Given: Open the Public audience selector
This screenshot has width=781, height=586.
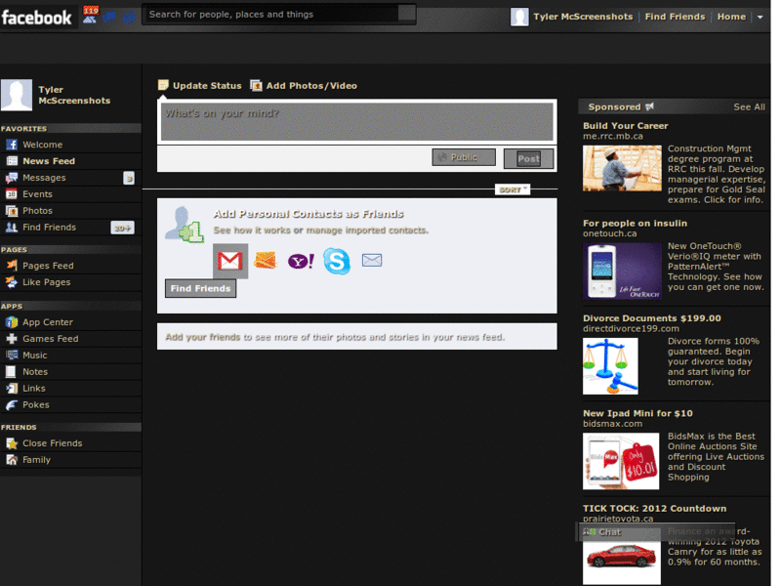Looking at the screenshot, I should [464, 157].
